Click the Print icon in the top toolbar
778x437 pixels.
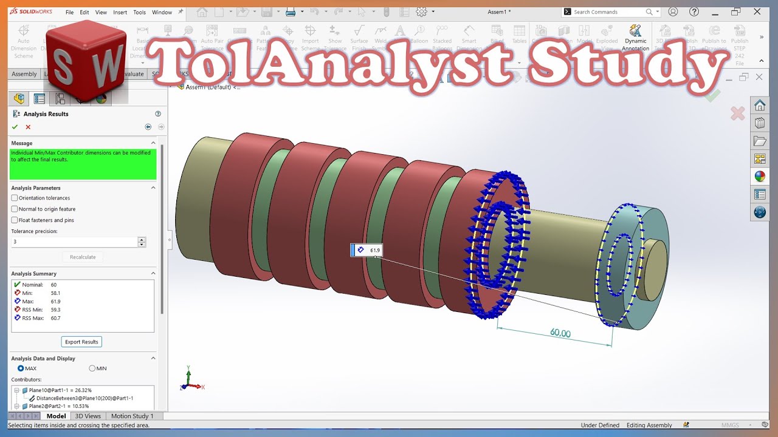pos(291,12)
